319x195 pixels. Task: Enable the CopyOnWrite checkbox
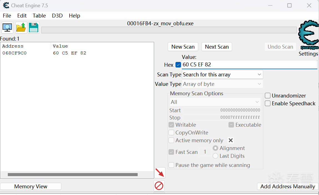click(x=171, y=132)
